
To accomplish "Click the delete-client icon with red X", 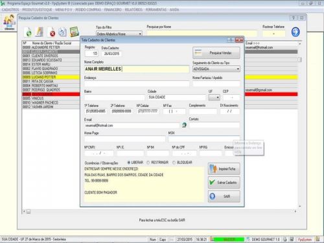I will (51, 32).
